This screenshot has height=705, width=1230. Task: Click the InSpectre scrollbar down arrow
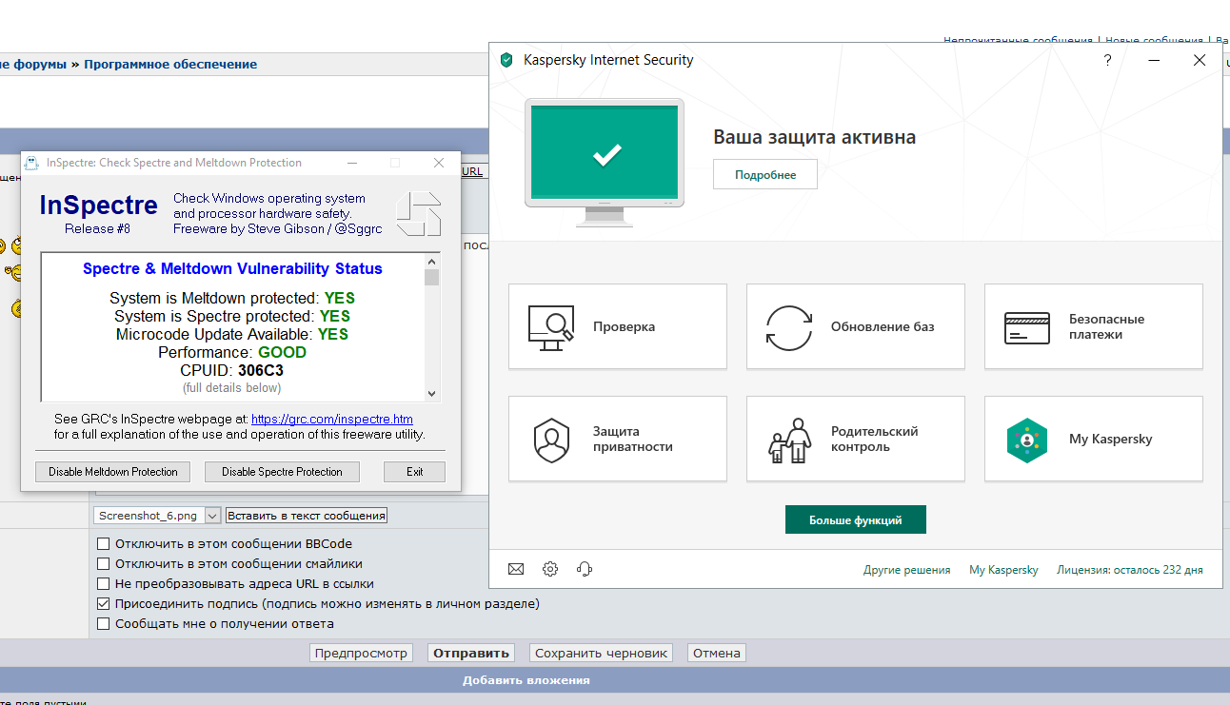(432, 394)
